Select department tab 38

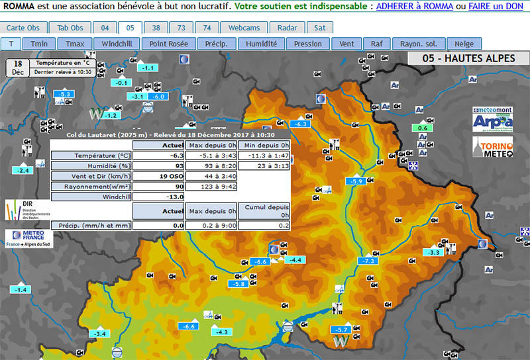coord(156,28)
